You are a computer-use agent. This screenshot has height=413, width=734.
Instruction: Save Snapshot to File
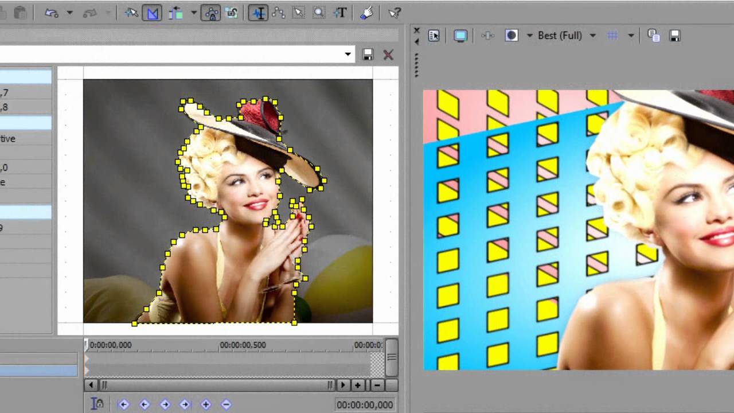pos(675,36)
